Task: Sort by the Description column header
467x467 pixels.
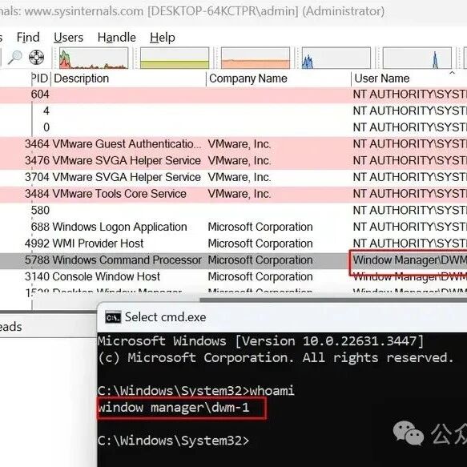Action: [129, 79]
